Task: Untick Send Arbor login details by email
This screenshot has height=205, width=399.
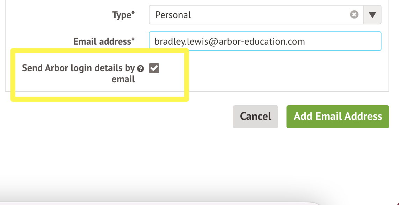Action: (154, 68)
